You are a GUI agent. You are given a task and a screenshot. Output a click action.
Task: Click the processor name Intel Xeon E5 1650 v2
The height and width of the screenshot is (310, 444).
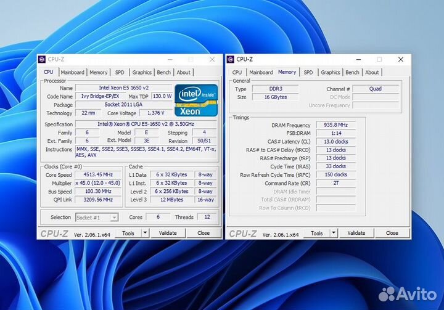coord(124,88)
